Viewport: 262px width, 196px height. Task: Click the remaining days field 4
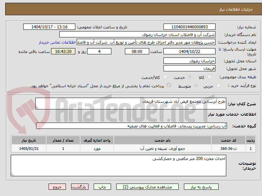pyautogui.click(x=99, y=51)
